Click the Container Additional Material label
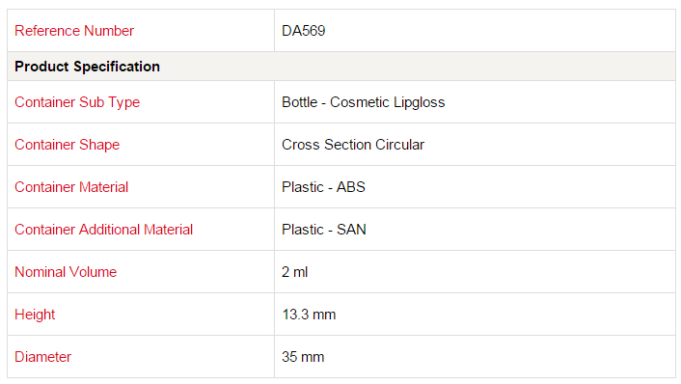681x384 pixels. 104,230
